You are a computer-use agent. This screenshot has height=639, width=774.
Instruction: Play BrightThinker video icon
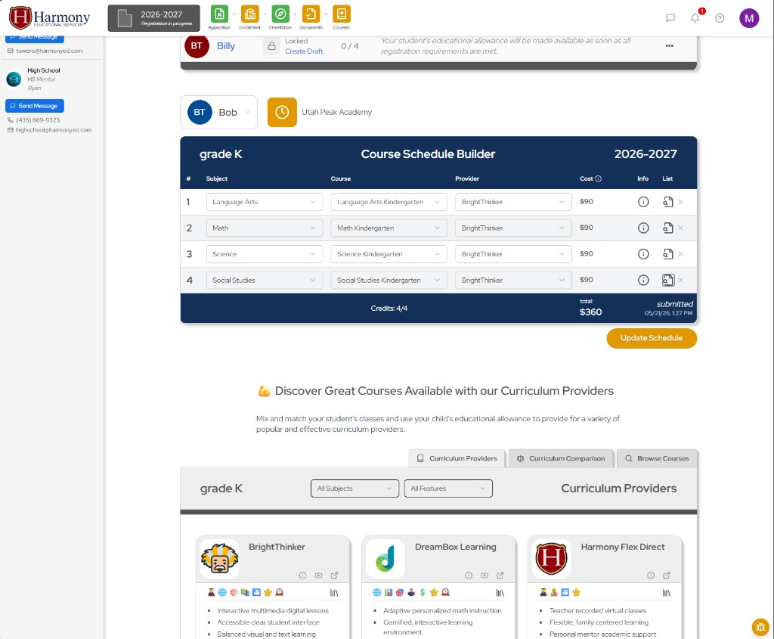pos(318,575)
